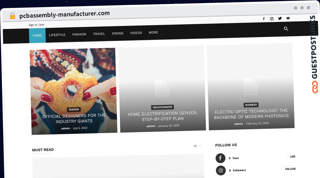Viewport: 320px width, 178px height.
Task: Click the Sign in / Join link
Action: pyautogui.click(x=37, y=25)
